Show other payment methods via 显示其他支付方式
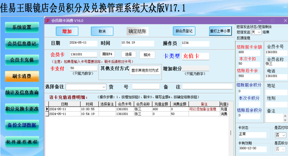The width and height of the screenshot is (288, 156). pos(145,70)
